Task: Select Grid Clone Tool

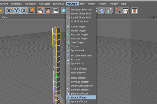Action: coord(81,22)
